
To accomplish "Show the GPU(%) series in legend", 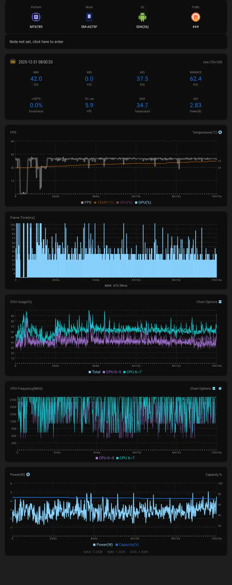I will 143,202.
